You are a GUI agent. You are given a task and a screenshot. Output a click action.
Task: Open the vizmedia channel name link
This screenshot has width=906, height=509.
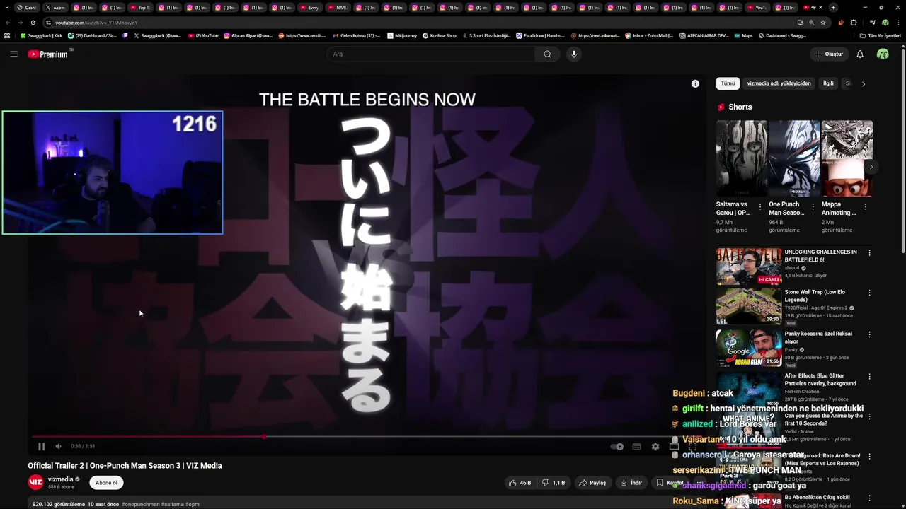coord(60,479)
